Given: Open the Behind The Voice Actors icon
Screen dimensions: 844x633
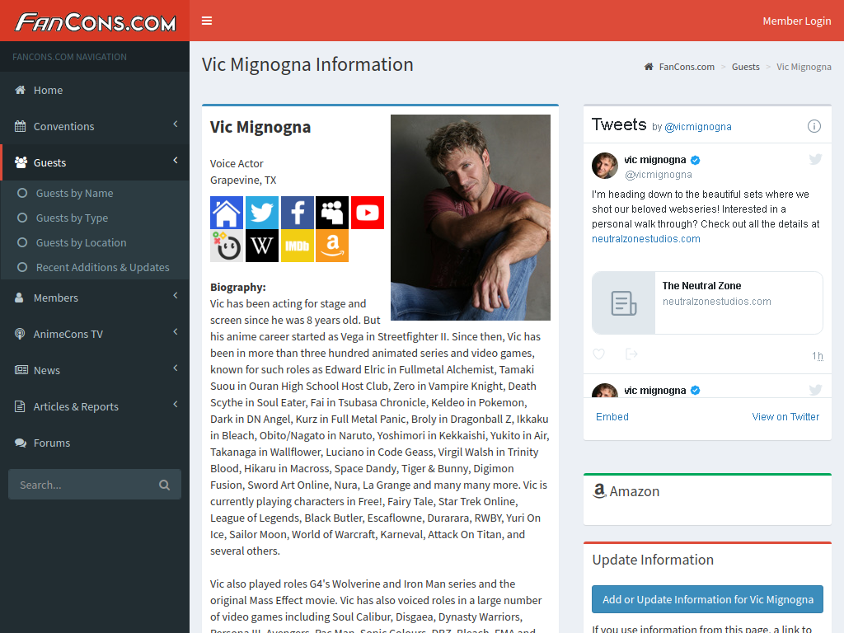Looking at the screenshot, I should click(227, 246).
